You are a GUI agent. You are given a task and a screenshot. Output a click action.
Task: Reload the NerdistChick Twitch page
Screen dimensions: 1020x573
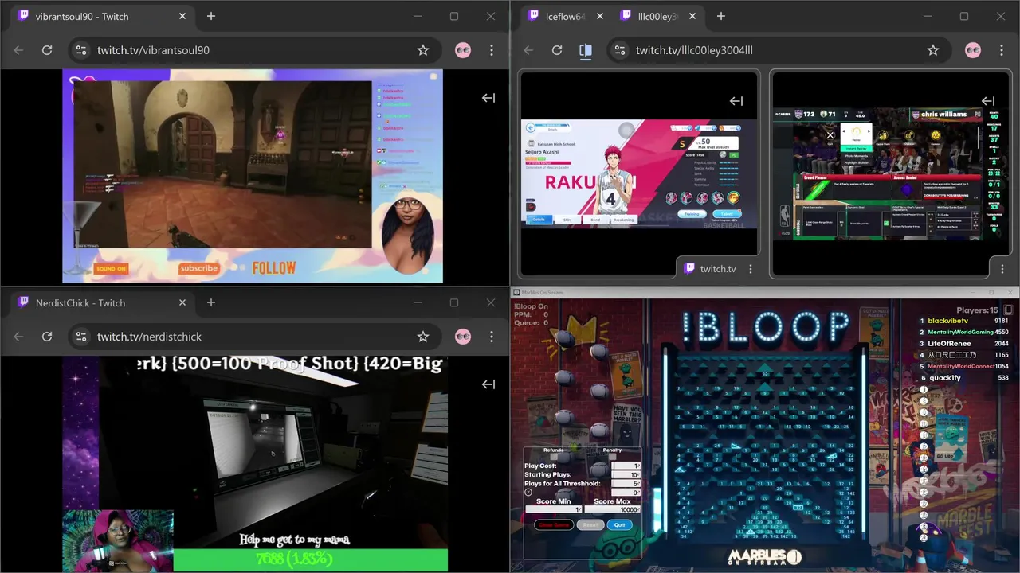coord(47,337)
